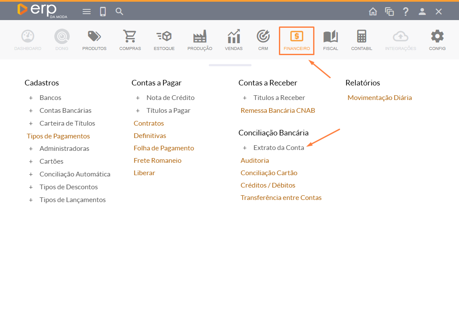459x317 pixels.
Task: Expand Titulos a Receber item
Action: [279, 98]
